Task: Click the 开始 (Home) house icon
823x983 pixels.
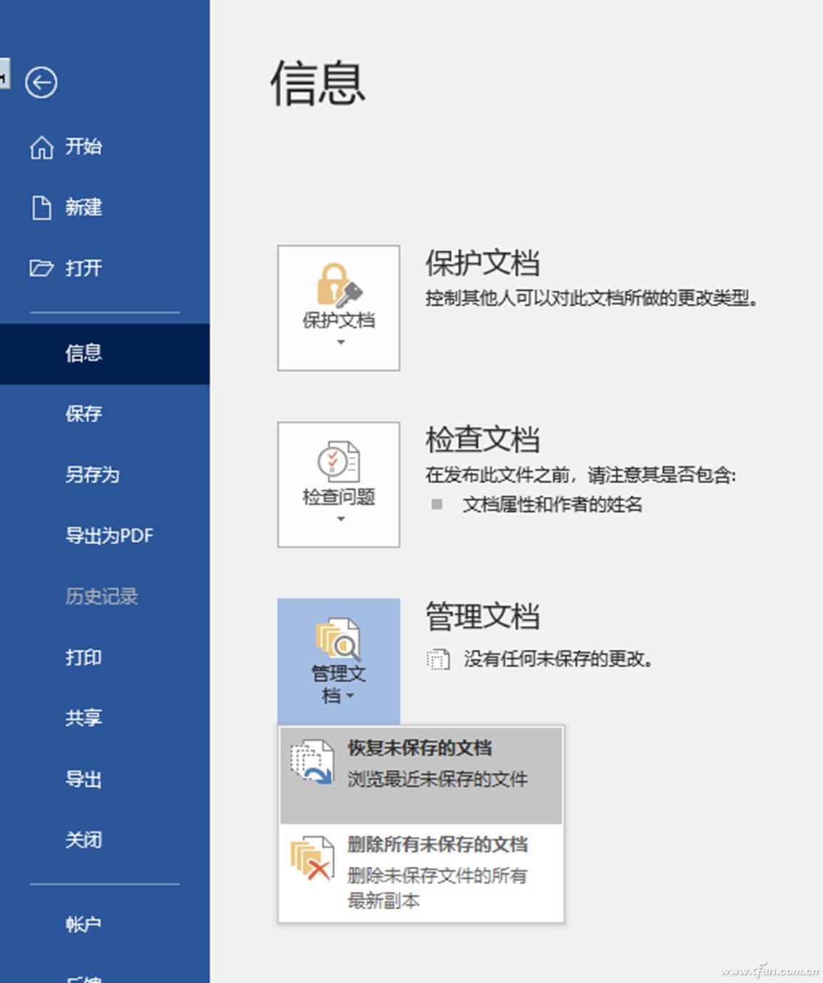Action: pos(42,147)
